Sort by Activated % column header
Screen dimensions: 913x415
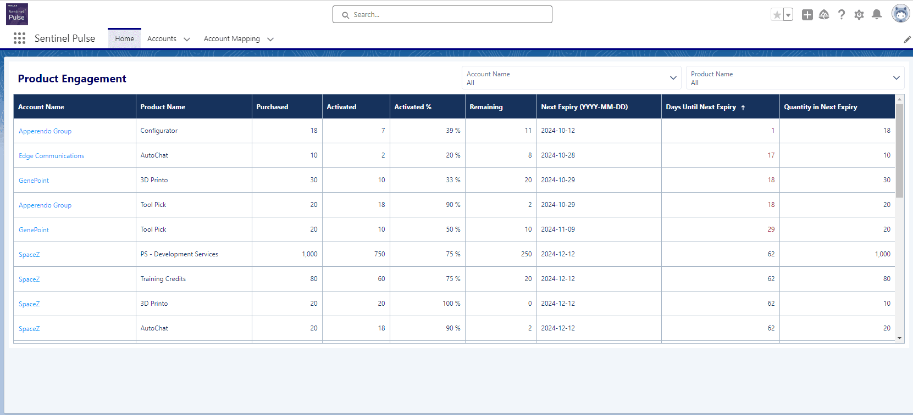pyautogui.click(x=428, y=106)
